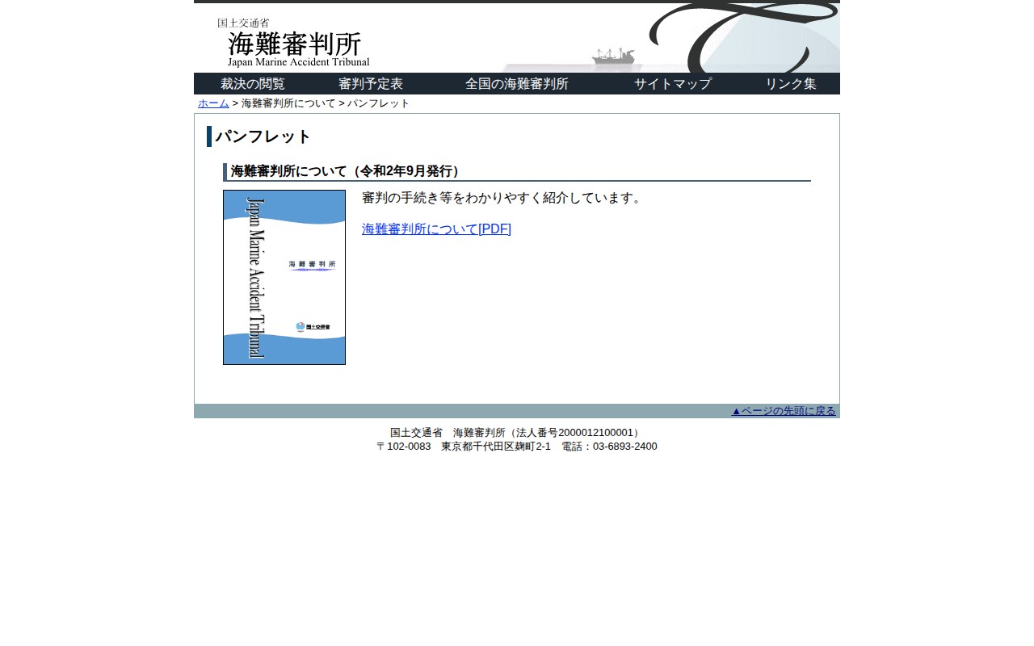This screenshot has width=1034, height=646.
Task: Click the 海難審判所 Japan Marine Accident Tribunal logo
Action: point(293,42)
